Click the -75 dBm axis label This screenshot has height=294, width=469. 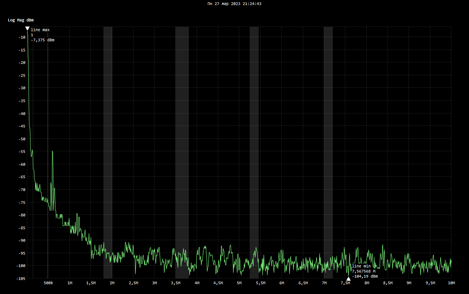point(21,202)
